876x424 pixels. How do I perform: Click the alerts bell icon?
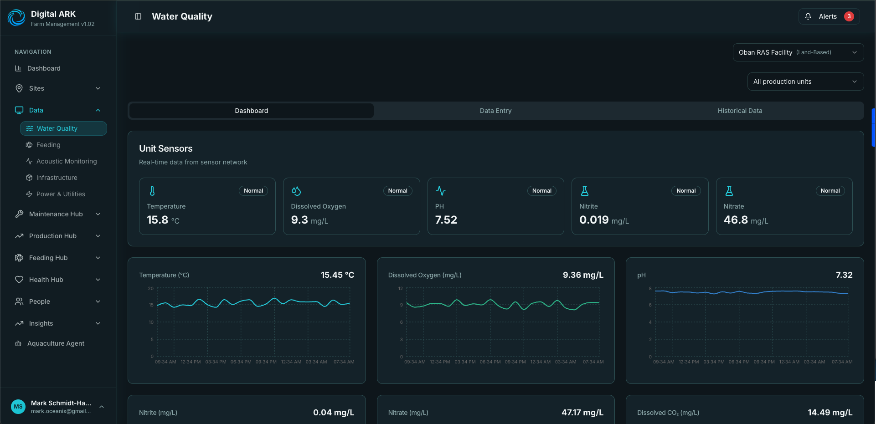tap(808, 16)
